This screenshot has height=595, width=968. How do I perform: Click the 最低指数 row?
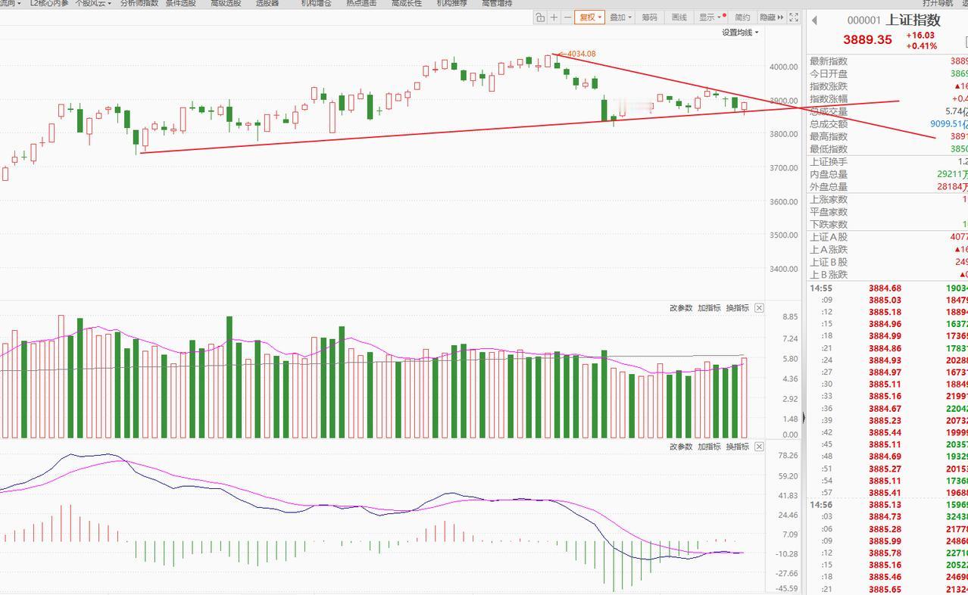(x=888, y=149)
